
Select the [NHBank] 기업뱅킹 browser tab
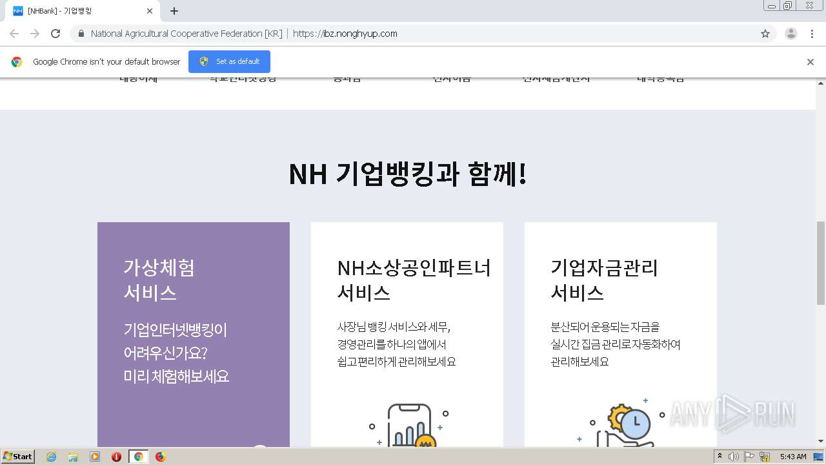click(83, 11)
